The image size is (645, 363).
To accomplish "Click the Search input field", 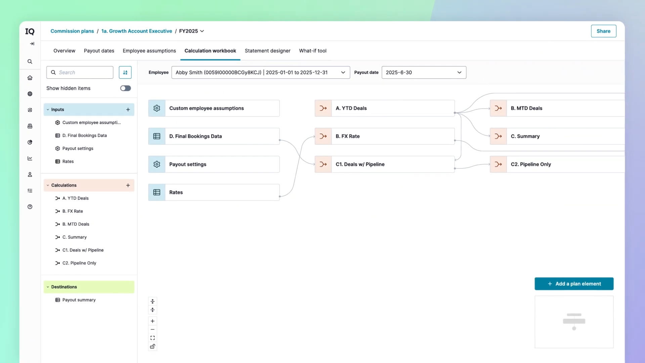I will (x=80, y=72).
